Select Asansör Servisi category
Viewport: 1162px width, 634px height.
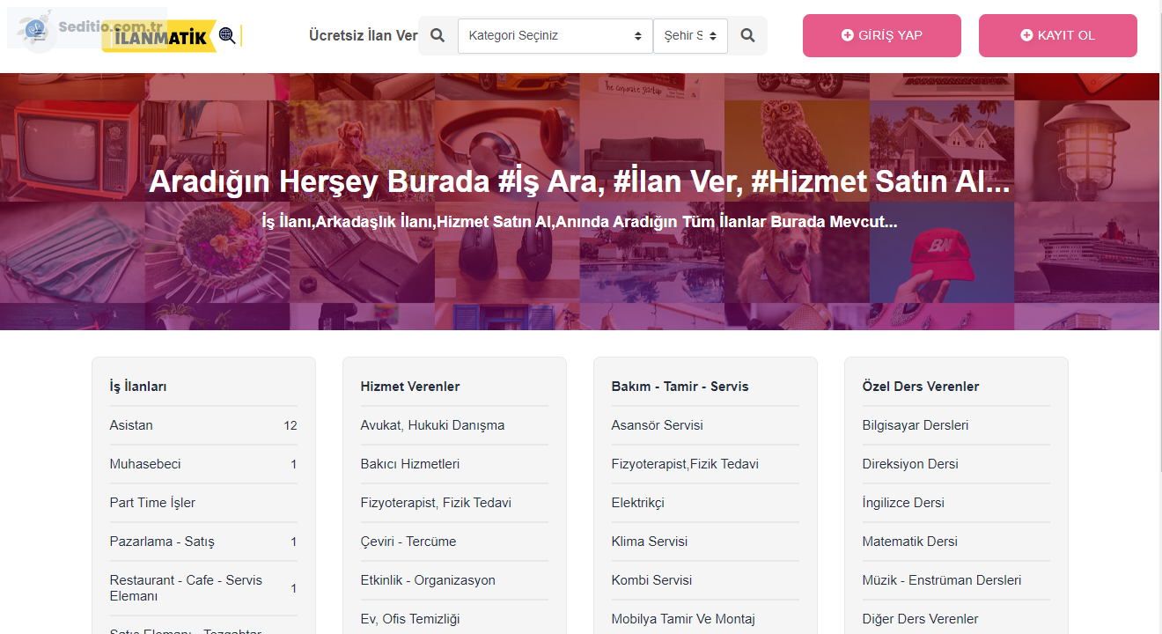pyautogui.click(x=657, y=425)
